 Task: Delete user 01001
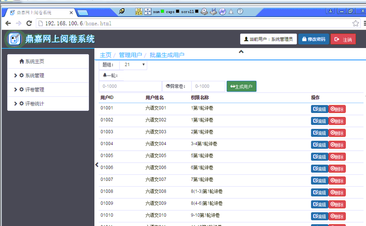click(337, 109)
